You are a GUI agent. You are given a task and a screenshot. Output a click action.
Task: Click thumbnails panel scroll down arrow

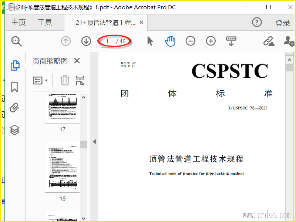pos(84,218)
